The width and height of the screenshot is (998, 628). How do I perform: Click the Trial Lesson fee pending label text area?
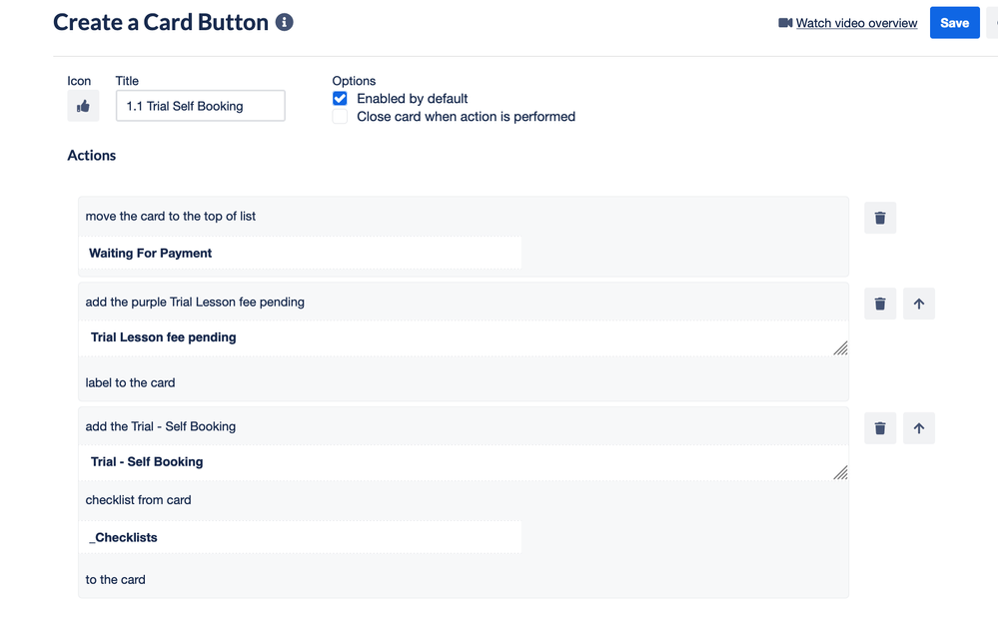pyautogui.click(x=464, y=337)
